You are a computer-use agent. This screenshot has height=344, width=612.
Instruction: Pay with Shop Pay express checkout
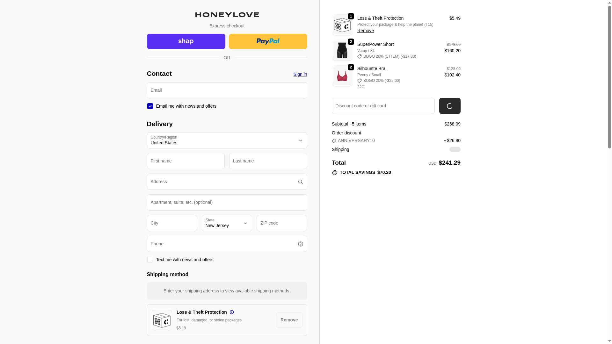186,41
